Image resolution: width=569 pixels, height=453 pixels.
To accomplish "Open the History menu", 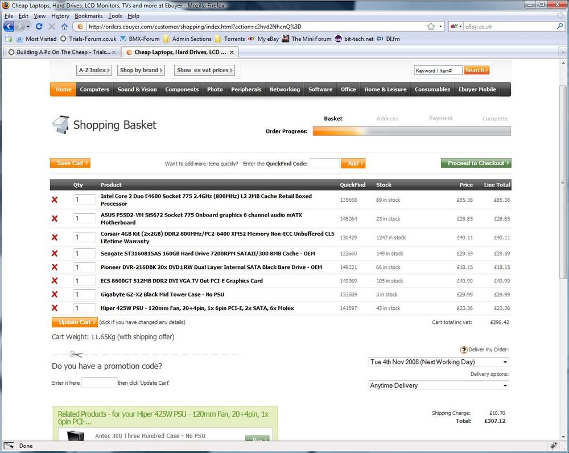I will 60,16.
